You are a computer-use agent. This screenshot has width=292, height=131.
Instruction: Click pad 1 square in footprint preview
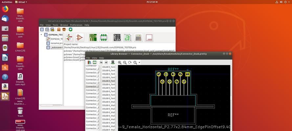(188, 74)
